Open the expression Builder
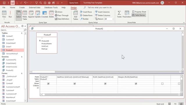Image resolution: width=186 pixels, height=105 pixels. 84,19
